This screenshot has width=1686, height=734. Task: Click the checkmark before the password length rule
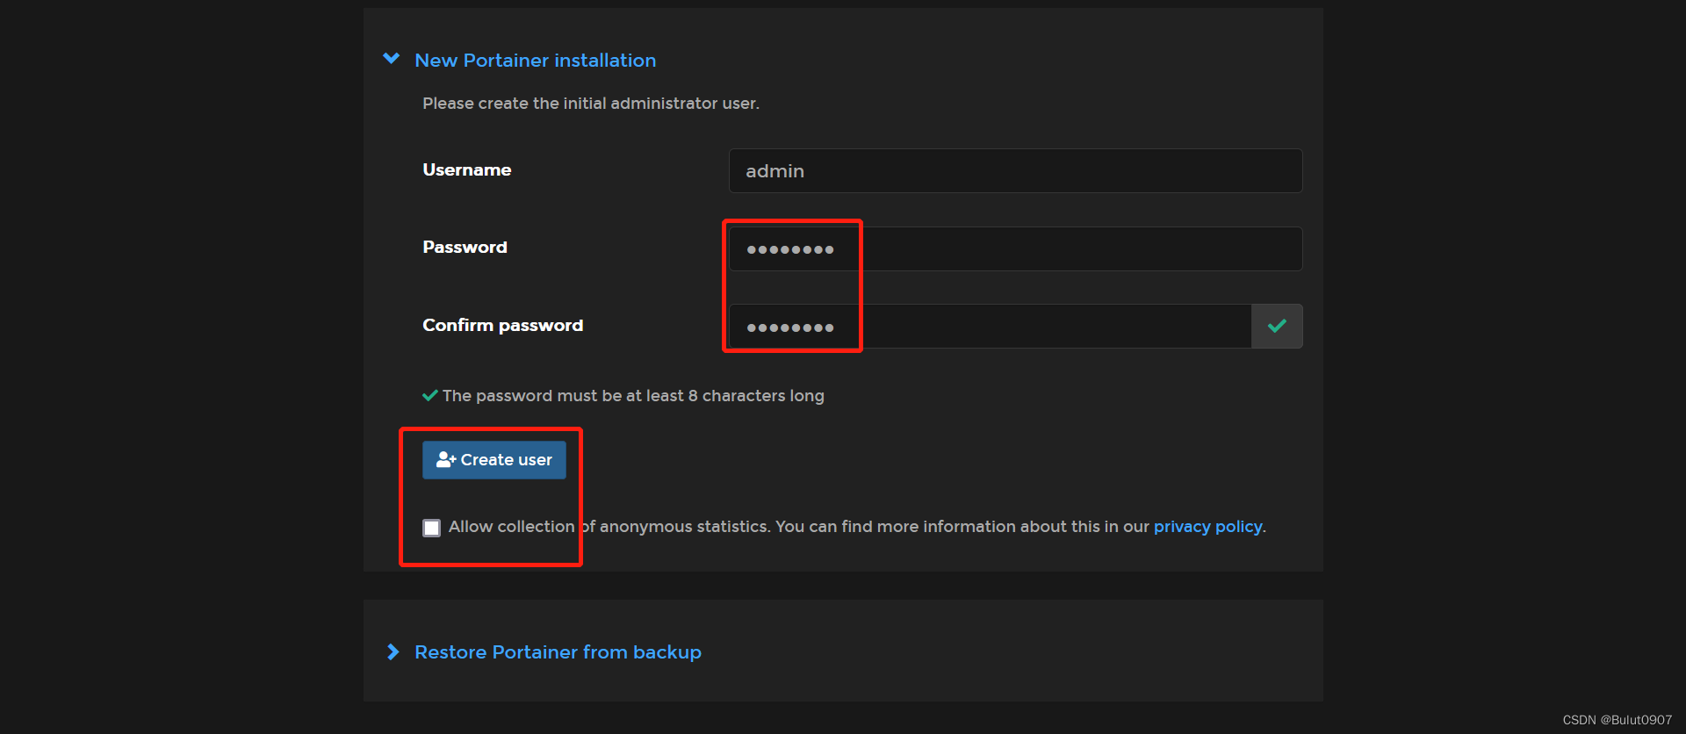[430, 396]
